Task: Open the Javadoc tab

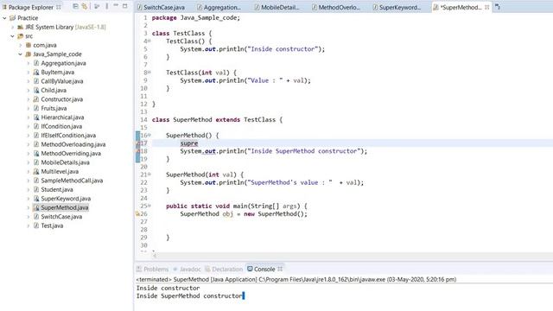Action: click(x=187, y=269)
